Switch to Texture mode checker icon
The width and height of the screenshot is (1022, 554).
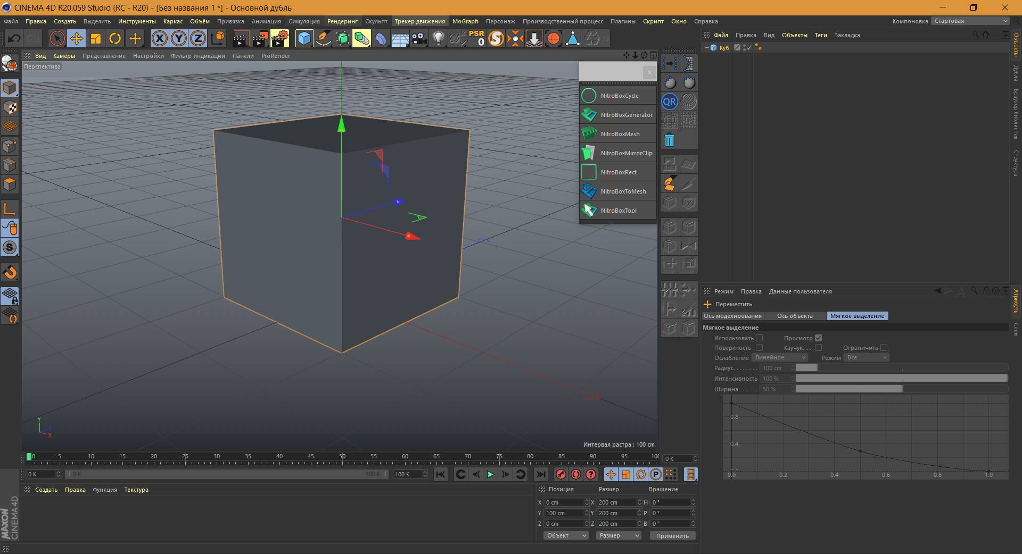[x=10, y=107]
